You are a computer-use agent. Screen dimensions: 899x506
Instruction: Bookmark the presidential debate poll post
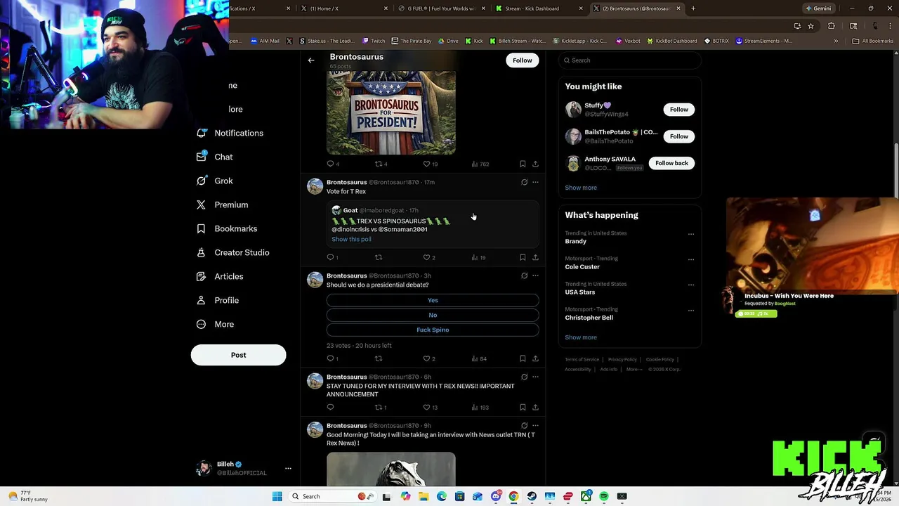(x=523, y=358)
